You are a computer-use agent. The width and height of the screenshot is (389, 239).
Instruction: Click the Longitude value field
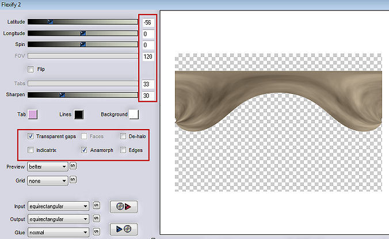pos(148,34)
